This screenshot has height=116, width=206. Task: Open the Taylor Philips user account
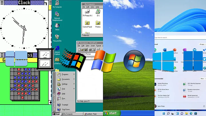[159, 106]
